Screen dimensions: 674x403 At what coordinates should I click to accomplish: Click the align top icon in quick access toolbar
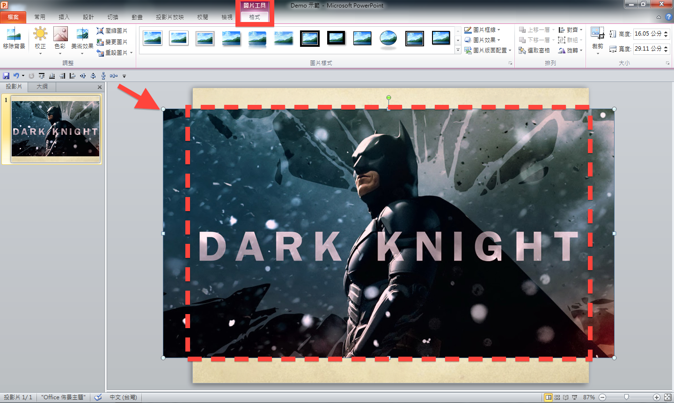[42, 76]
